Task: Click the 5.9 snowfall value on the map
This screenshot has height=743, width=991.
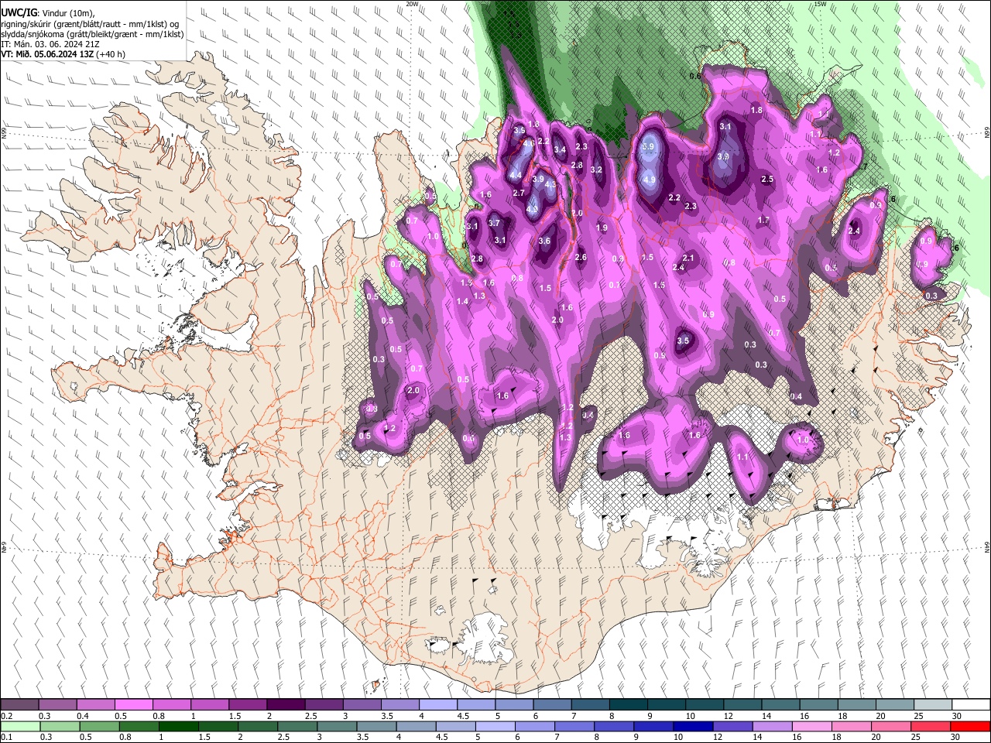Action: pyautogui.click(x=649, y=146)
